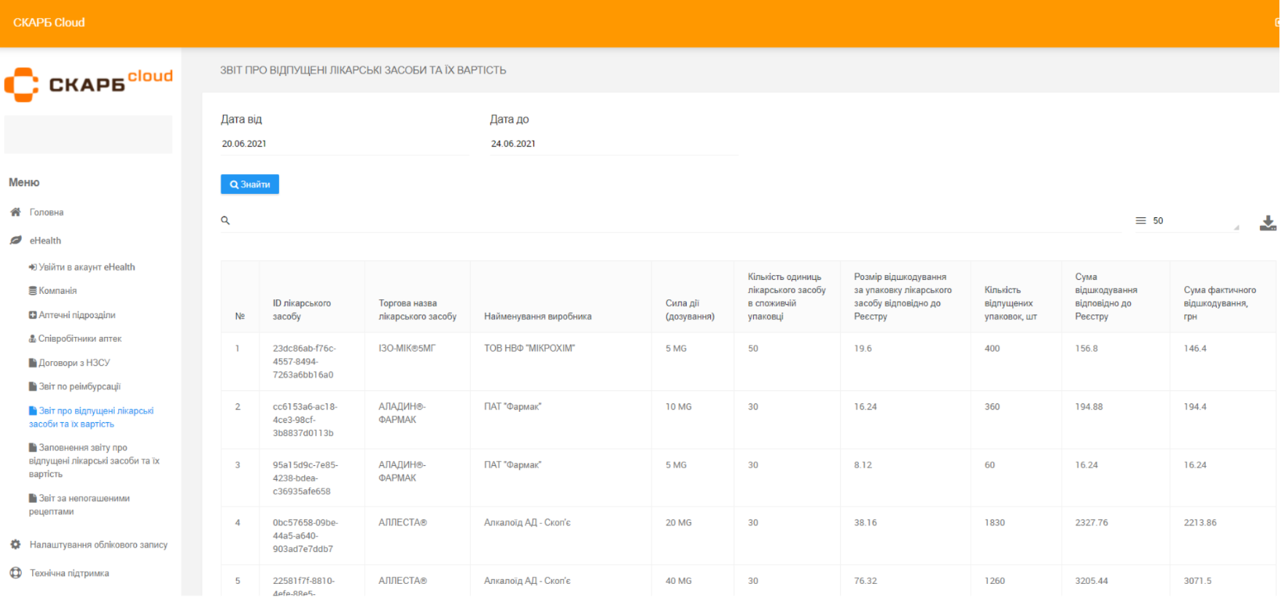Collapse the eHealth menu section
Image resolution: width=1281 pixels, height=598 pixels.
tap(45, 241)
